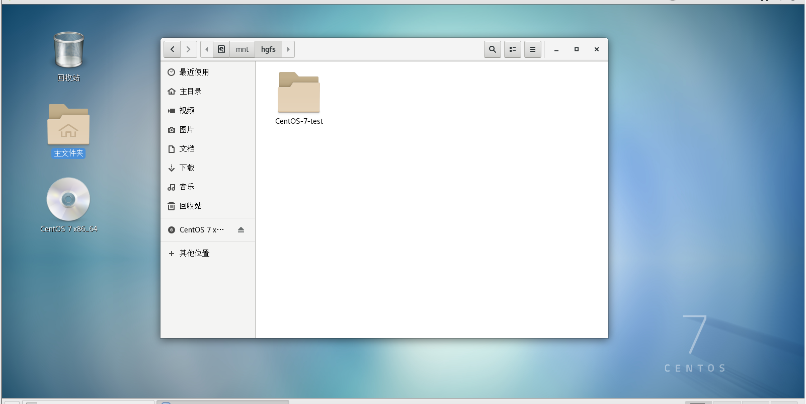
Task: Select the hgfs path segment
Action: (268, 49)
